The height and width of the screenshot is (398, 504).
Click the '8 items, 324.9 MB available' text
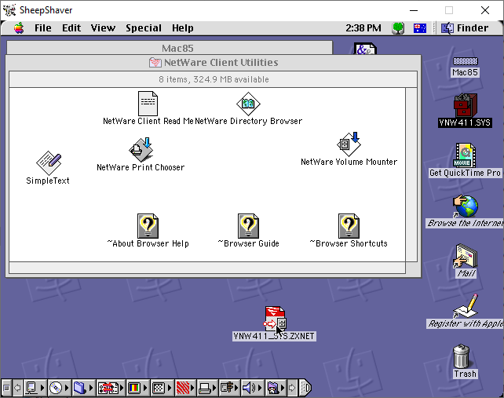214,79
